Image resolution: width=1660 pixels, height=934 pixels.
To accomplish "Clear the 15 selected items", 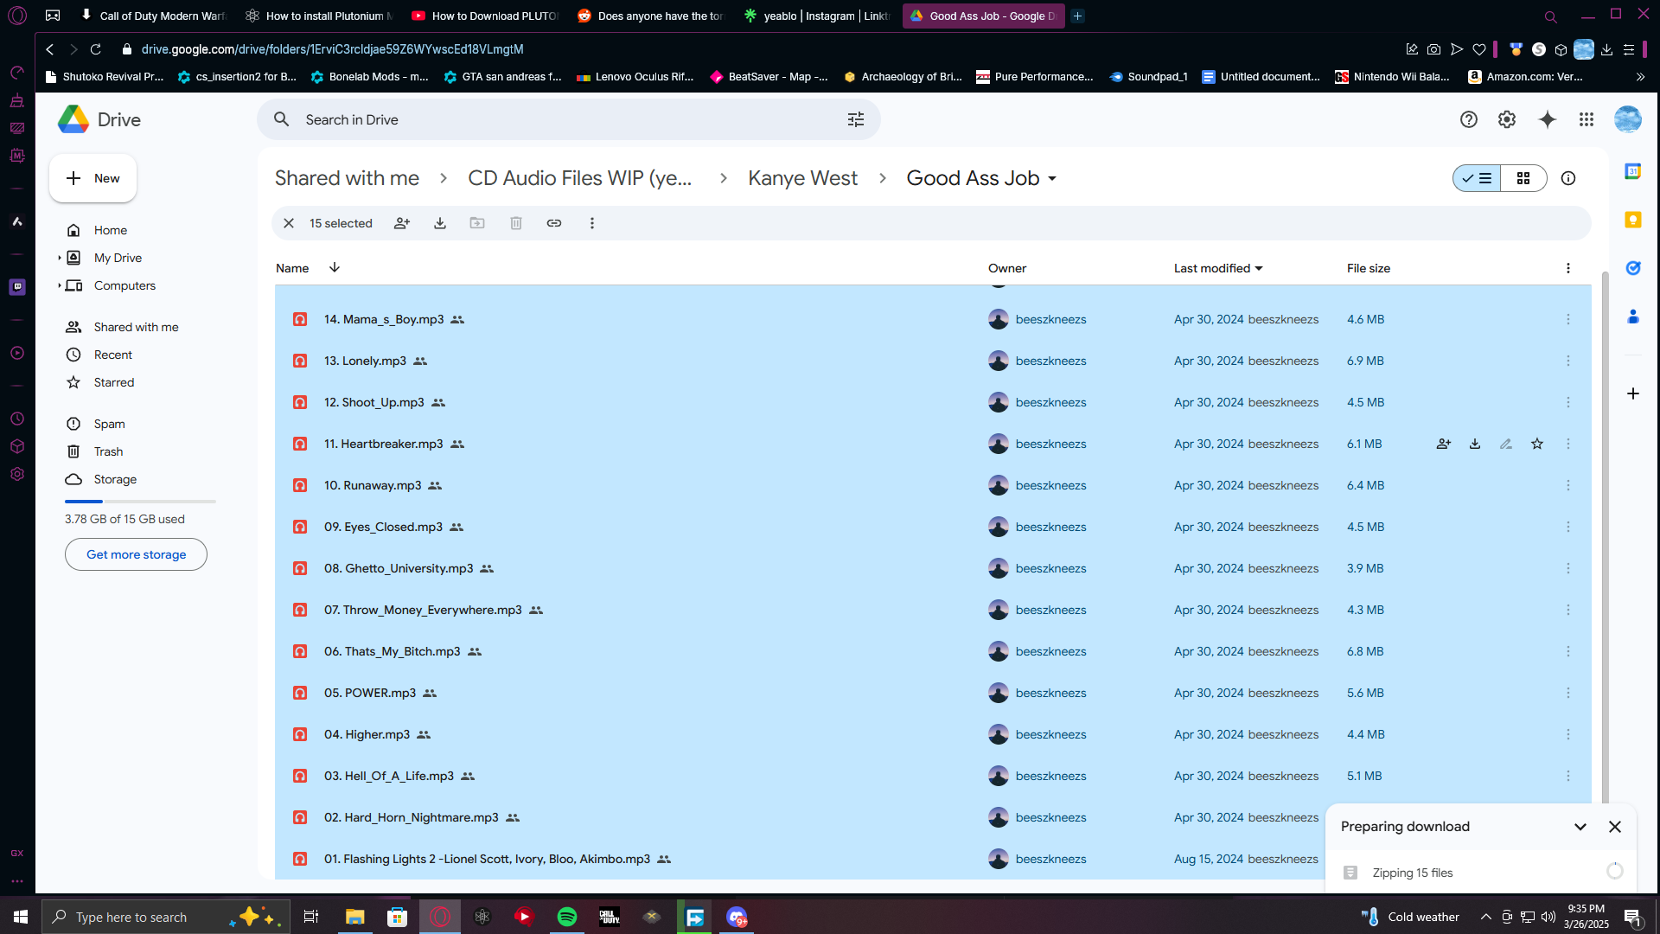I will tap(289, 223).
